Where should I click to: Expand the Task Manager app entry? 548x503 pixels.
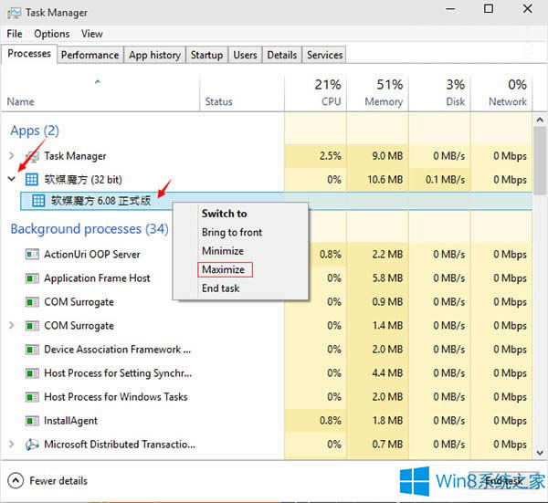point(12,156)
